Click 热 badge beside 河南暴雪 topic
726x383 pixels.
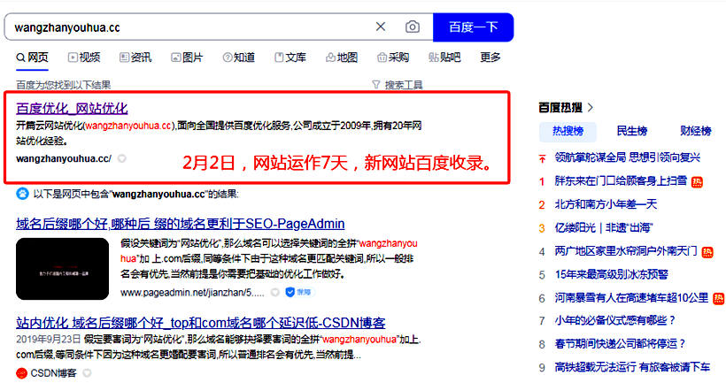pyautogui.click(x=719, y=299)
